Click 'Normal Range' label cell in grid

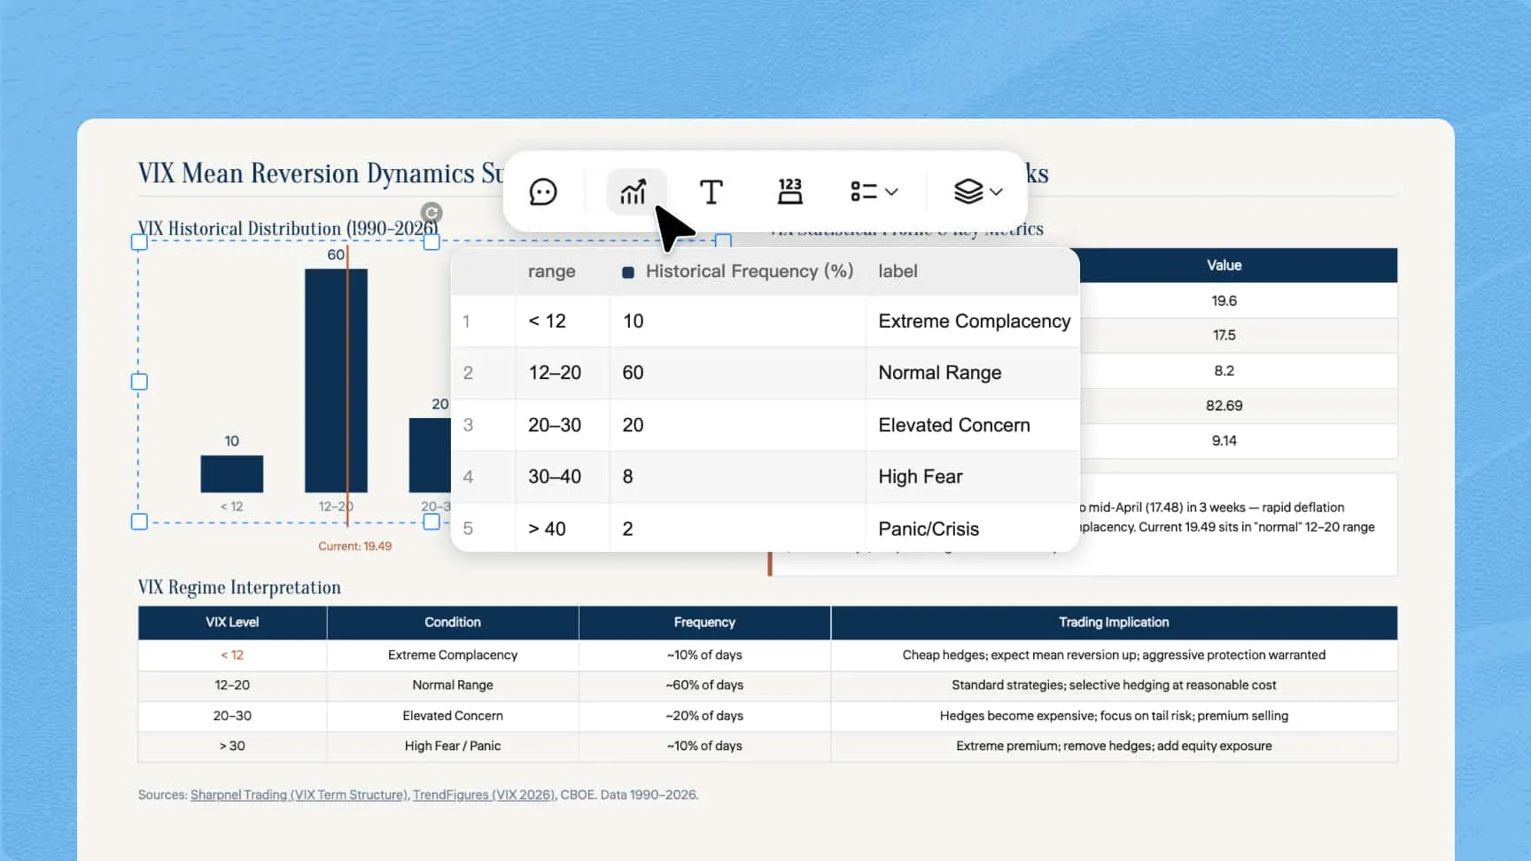coord(972,373)
